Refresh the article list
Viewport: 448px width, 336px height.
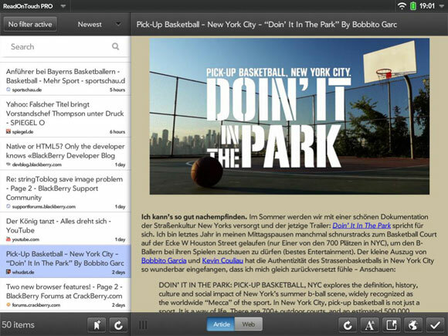(118, 325)
